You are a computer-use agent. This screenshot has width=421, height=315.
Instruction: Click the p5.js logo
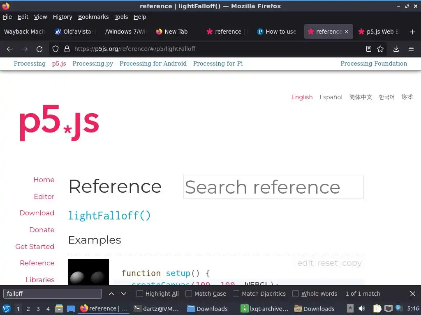[59, 123]
